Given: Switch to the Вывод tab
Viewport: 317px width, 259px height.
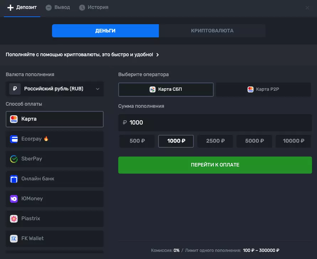Looking at the screenshot, I should point(58,7).
